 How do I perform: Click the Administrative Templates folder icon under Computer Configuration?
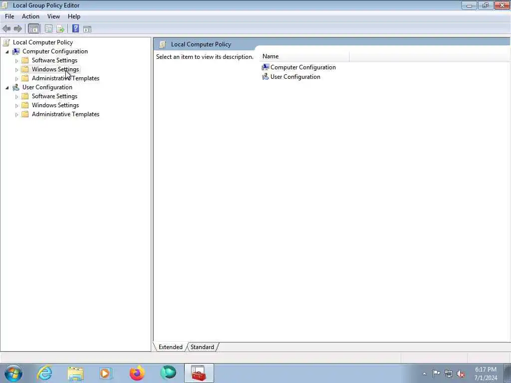pyautogui.click(x=25, y=78)
